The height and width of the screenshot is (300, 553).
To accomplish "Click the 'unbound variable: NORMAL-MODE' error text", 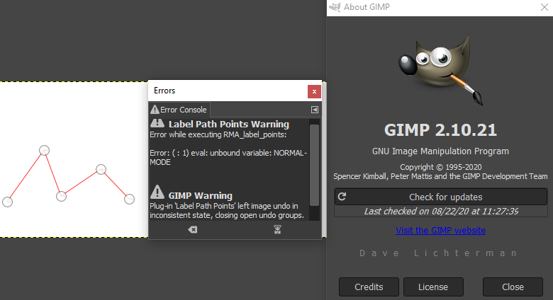I will [x=228, y=157].
